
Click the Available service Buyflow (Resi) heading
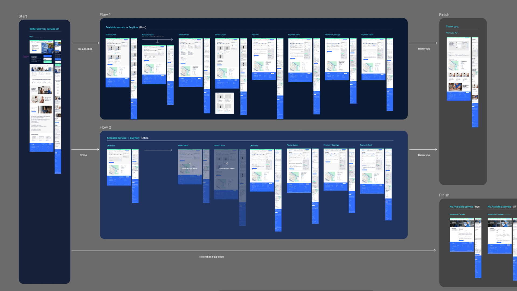pyautogui.click(x=126, y=27)
